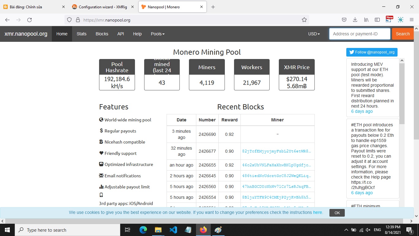
Task: Click '6 days ago' under MEV tweet
Action: click(362, 111)
